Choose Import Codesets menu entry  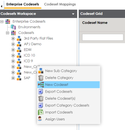tap(68, 112)
